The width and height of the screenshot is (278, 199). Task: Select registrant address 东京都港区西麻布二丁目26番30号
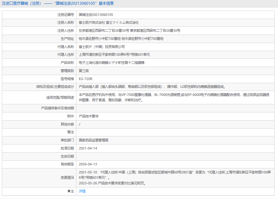tap(129, 31)
